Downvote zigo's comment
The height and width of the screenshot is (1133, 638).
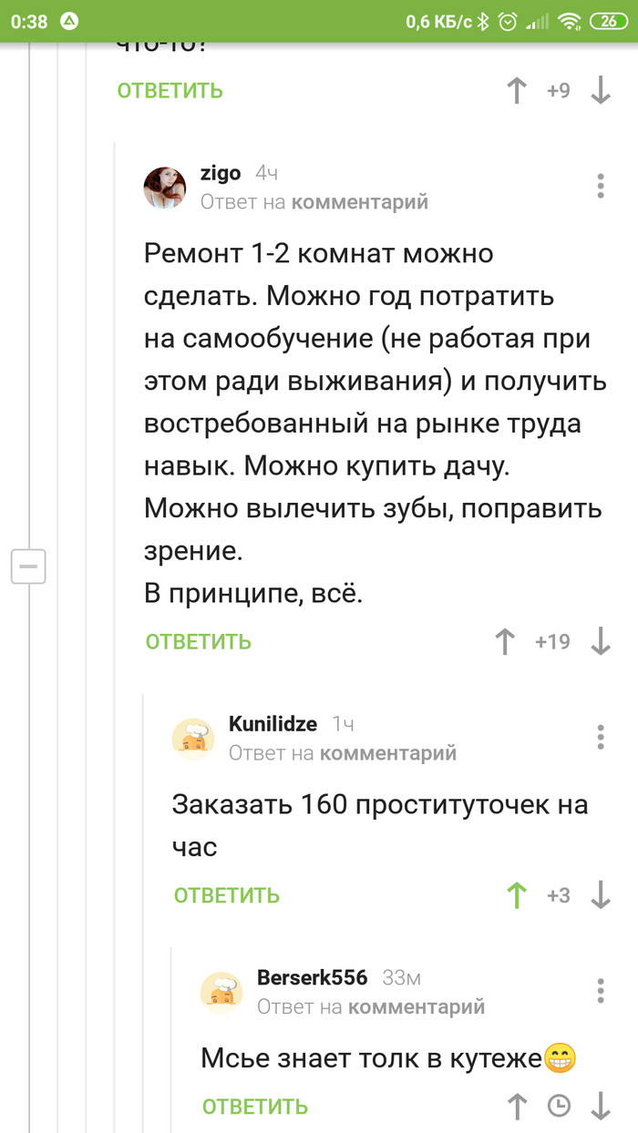tap(601, 642)
